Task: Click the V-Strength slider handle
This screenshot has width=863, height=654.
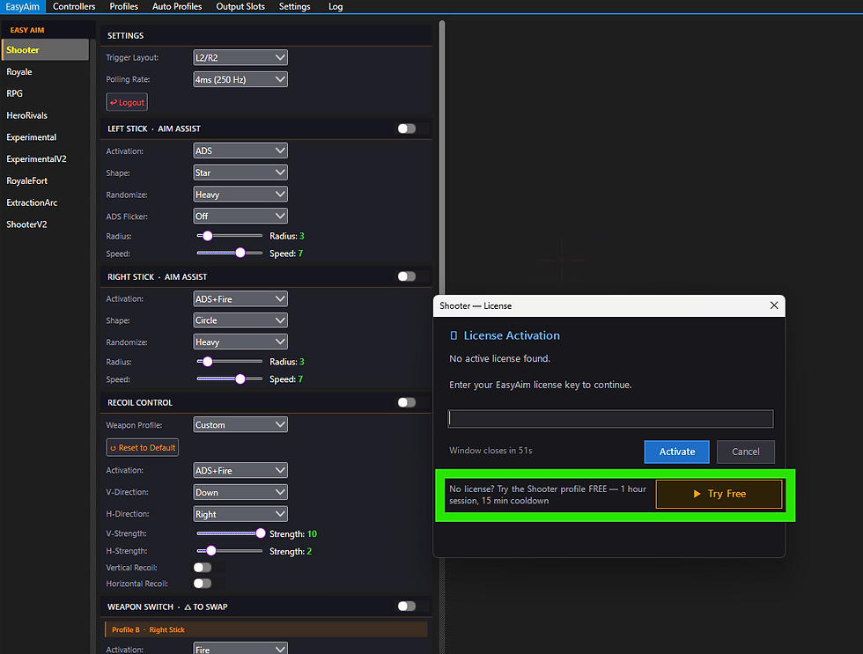Action: coord(261,533)
